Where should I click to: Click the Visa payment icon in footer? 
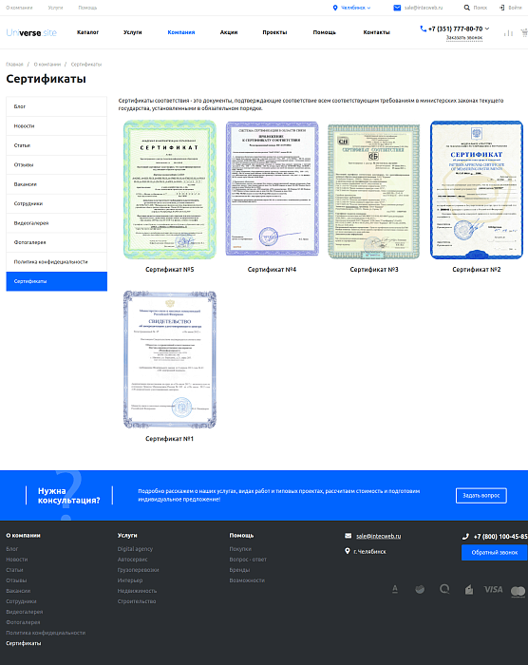coord(493,590)
